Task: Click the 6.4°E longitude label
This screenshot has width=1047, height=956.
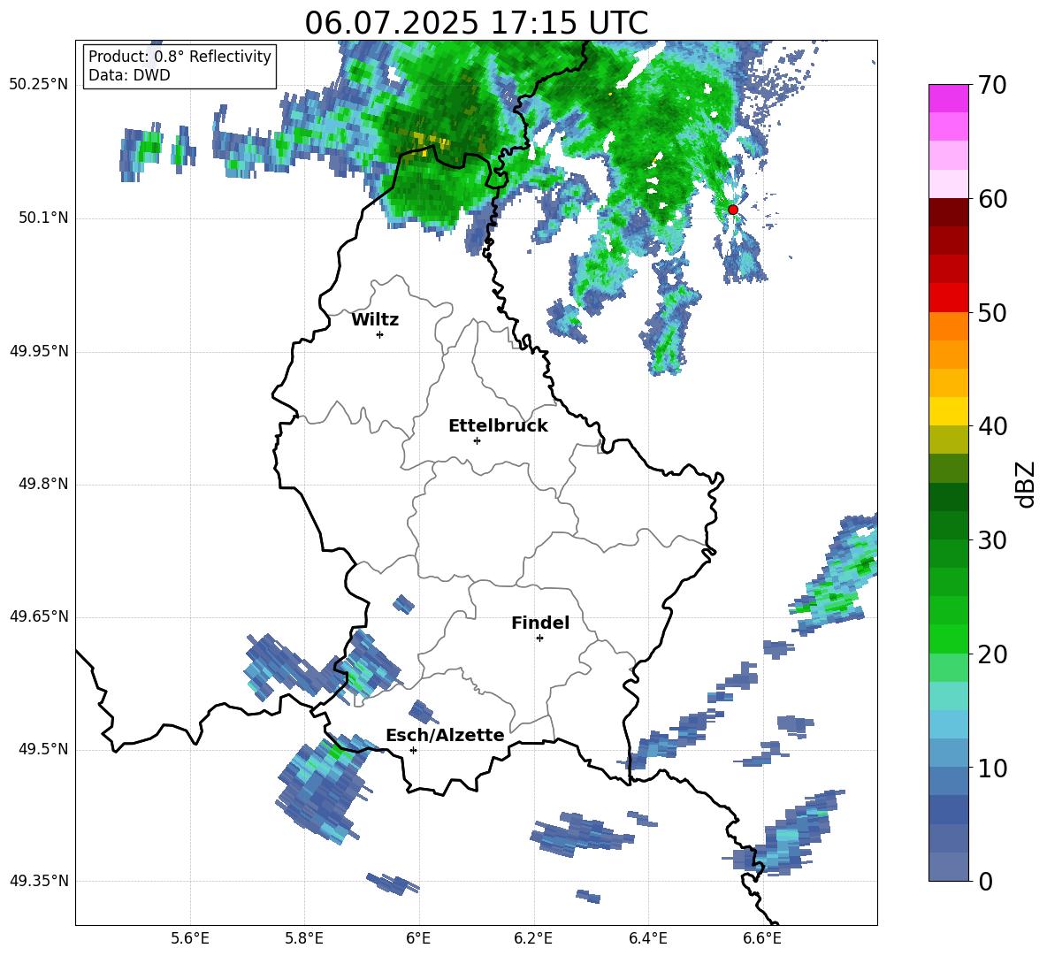Action: pyautogui.click(x=647, y=938)
